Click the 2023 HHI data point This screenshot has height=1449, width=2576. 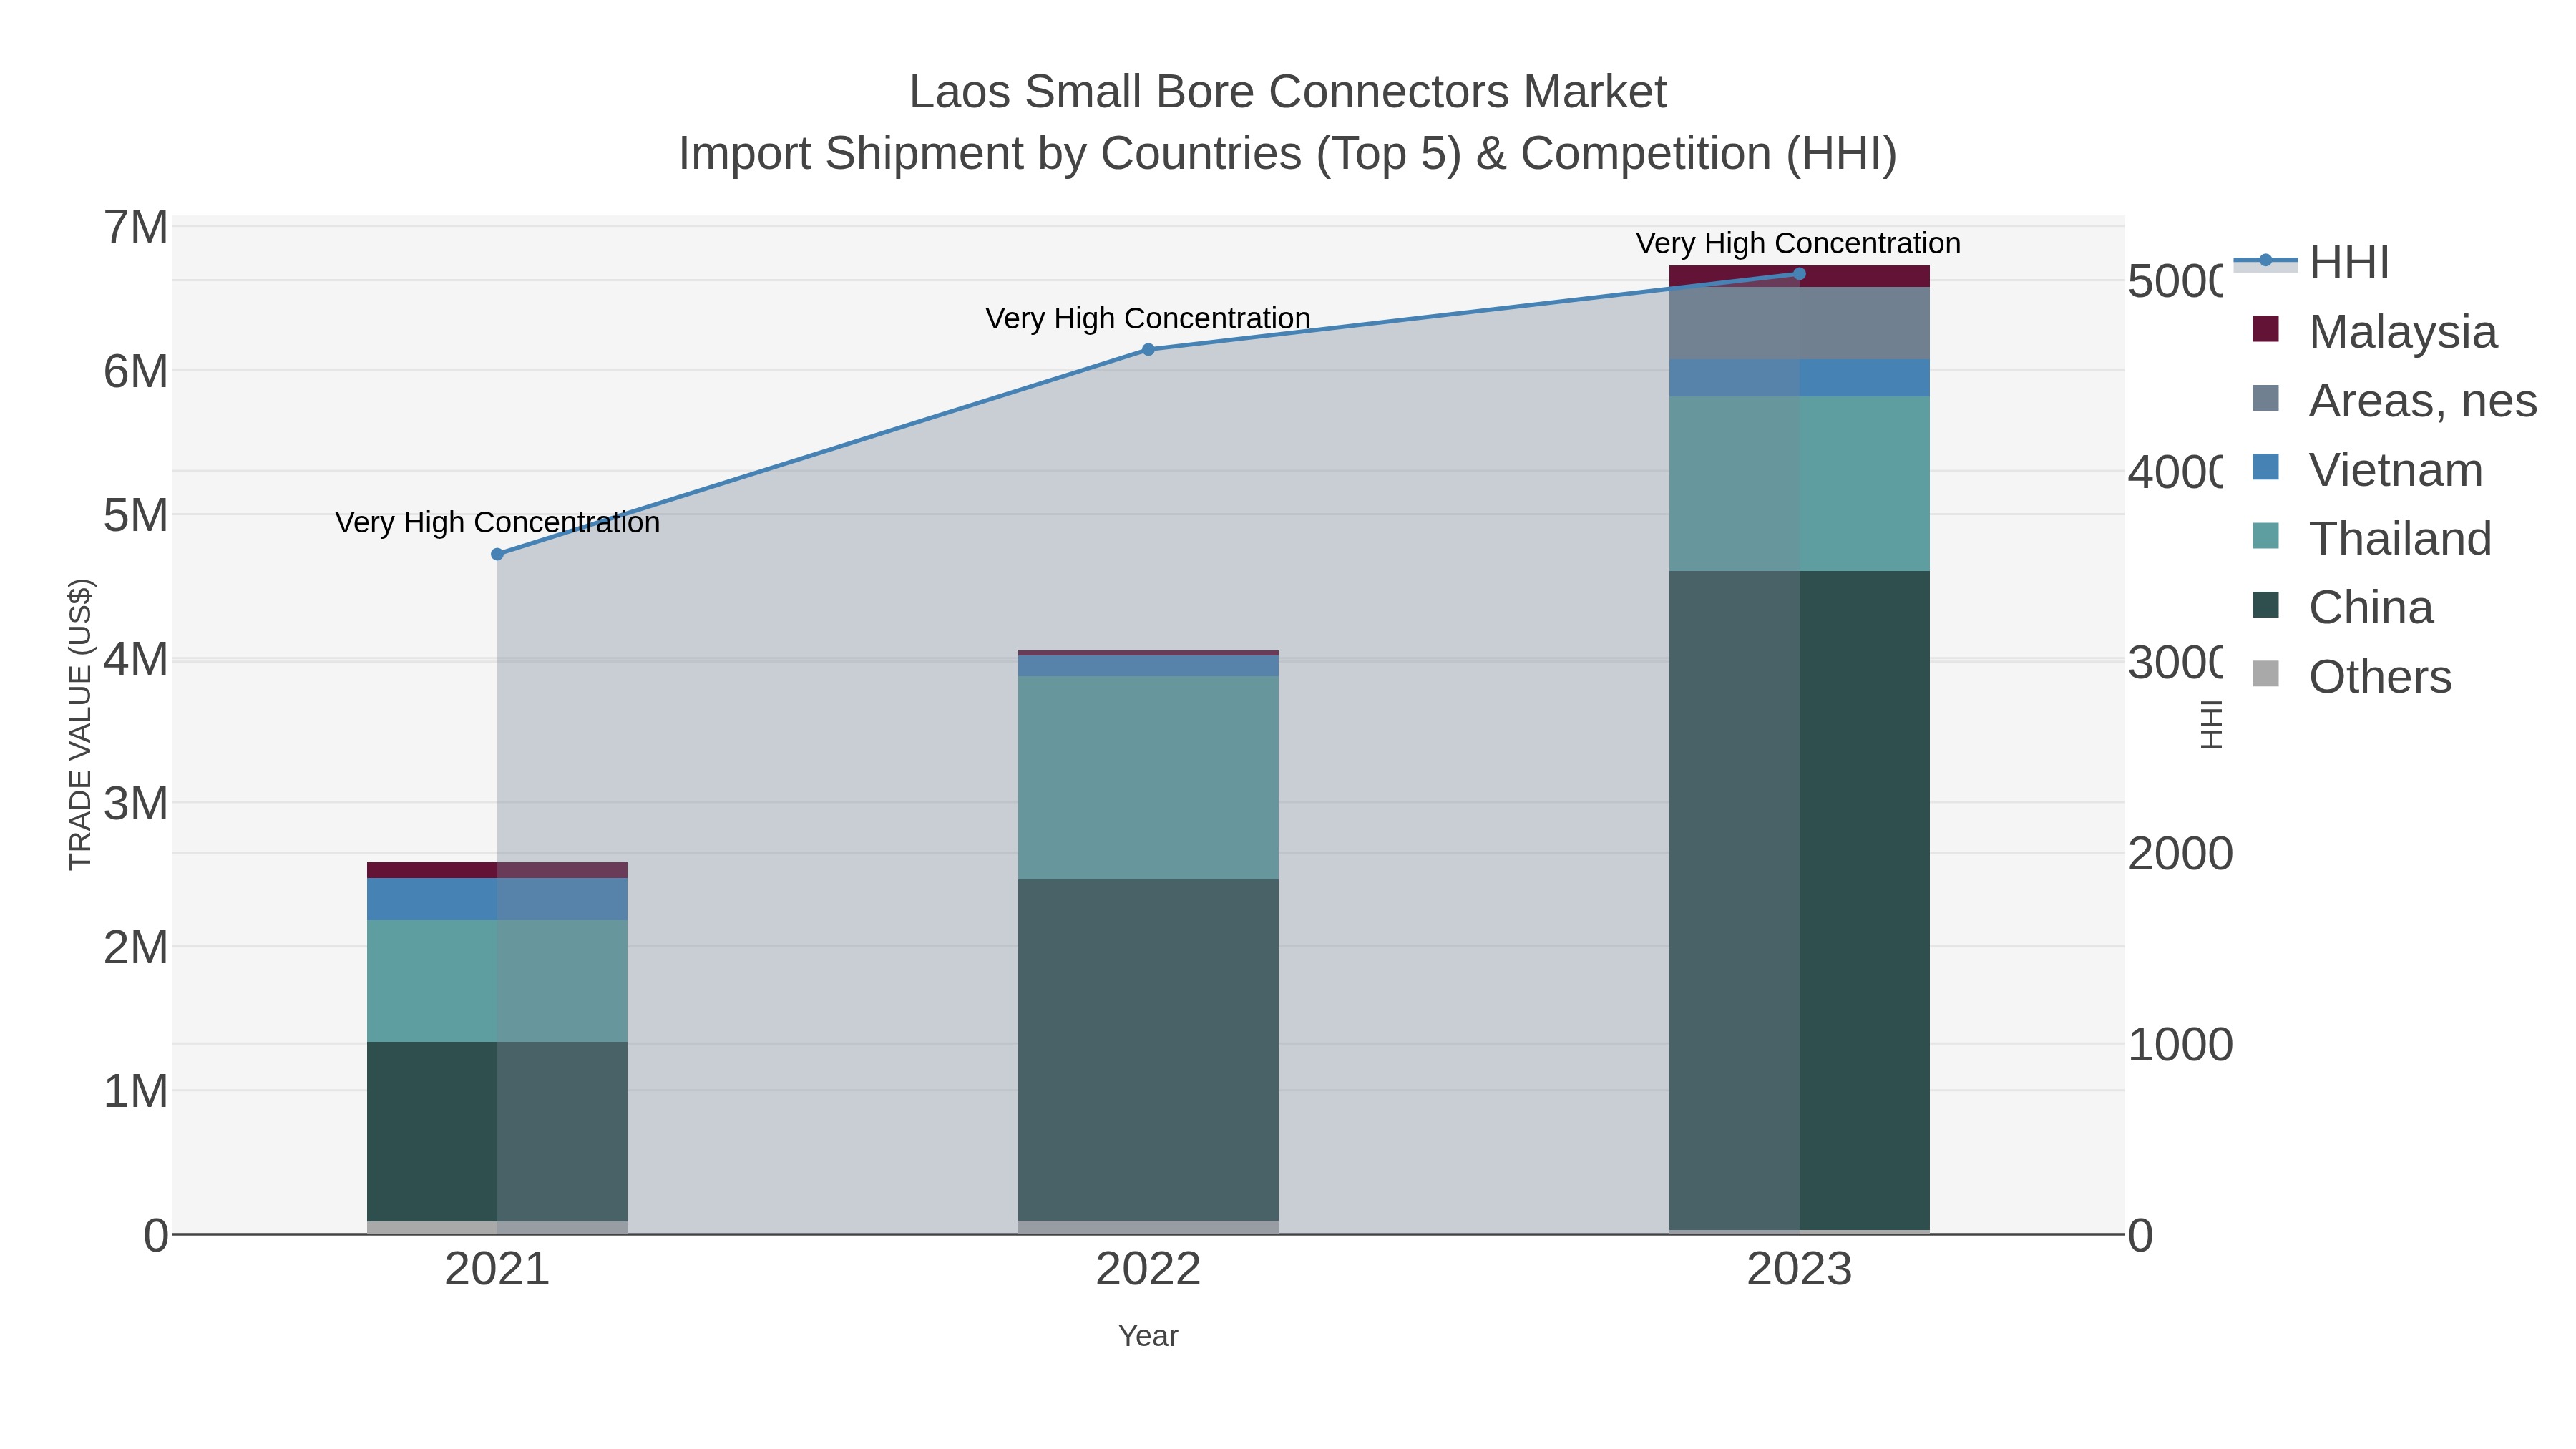(x=1799, y=273)
